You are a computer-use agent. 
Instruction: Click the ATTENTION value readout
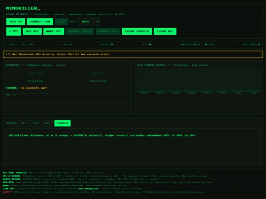(x=35, y=73)
